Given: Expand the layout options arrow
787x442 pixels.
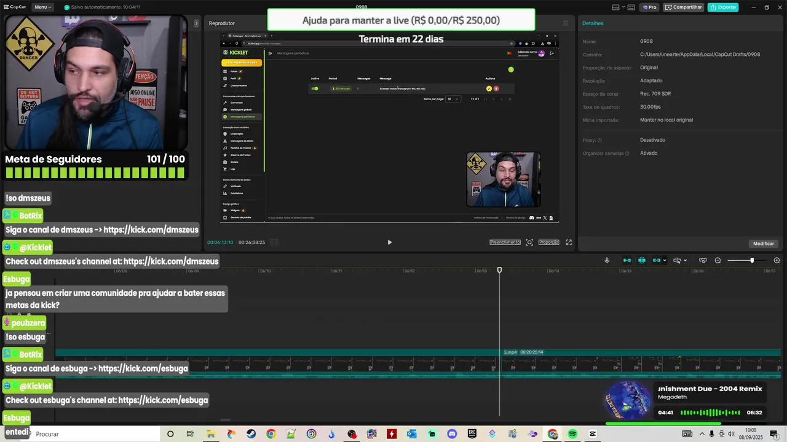Looking at the screenshot, I should [623, 7].
